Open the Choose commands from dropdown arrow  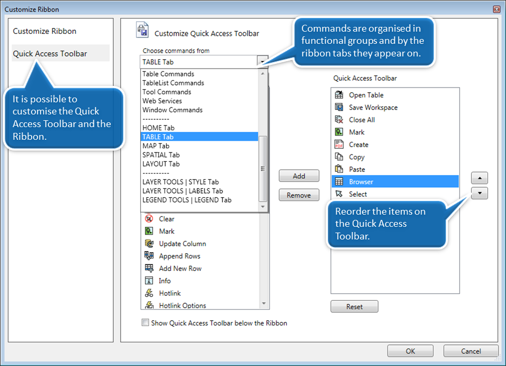pyautogui.click(x=262, y=61)
